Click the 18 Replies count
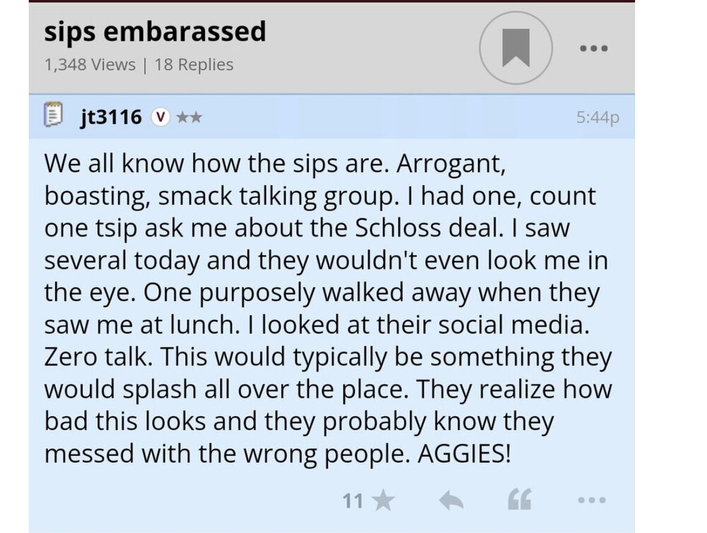707x533 pixels. [194, 65]
